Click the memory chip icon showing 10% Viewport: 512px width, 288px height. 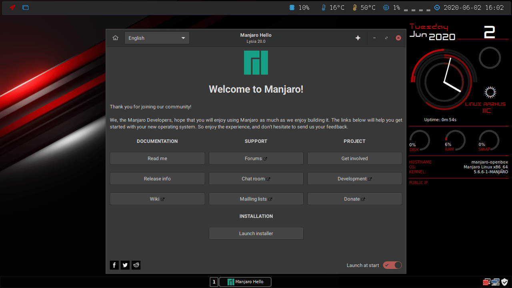click(292, 8)
